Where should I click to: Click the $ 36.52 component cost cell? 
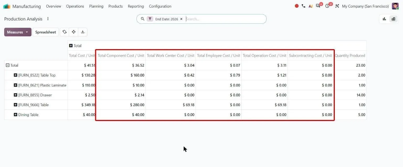click(x=121, y=65)
